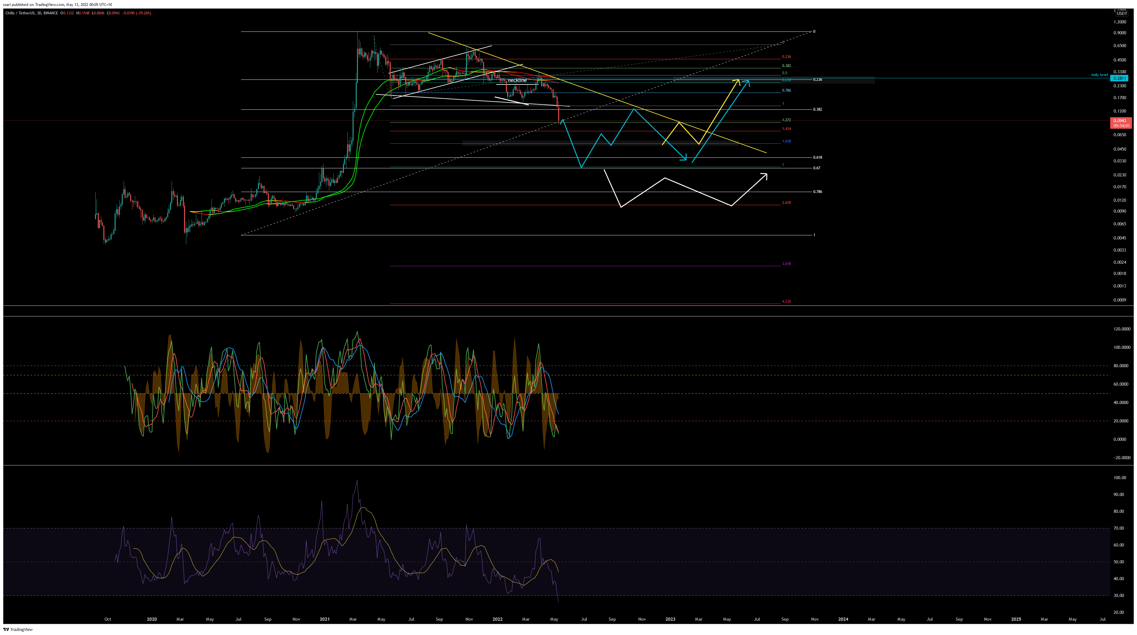Click the pink 4.236 Fibonacci extension label
The image size is (1137, 635).
786,302
